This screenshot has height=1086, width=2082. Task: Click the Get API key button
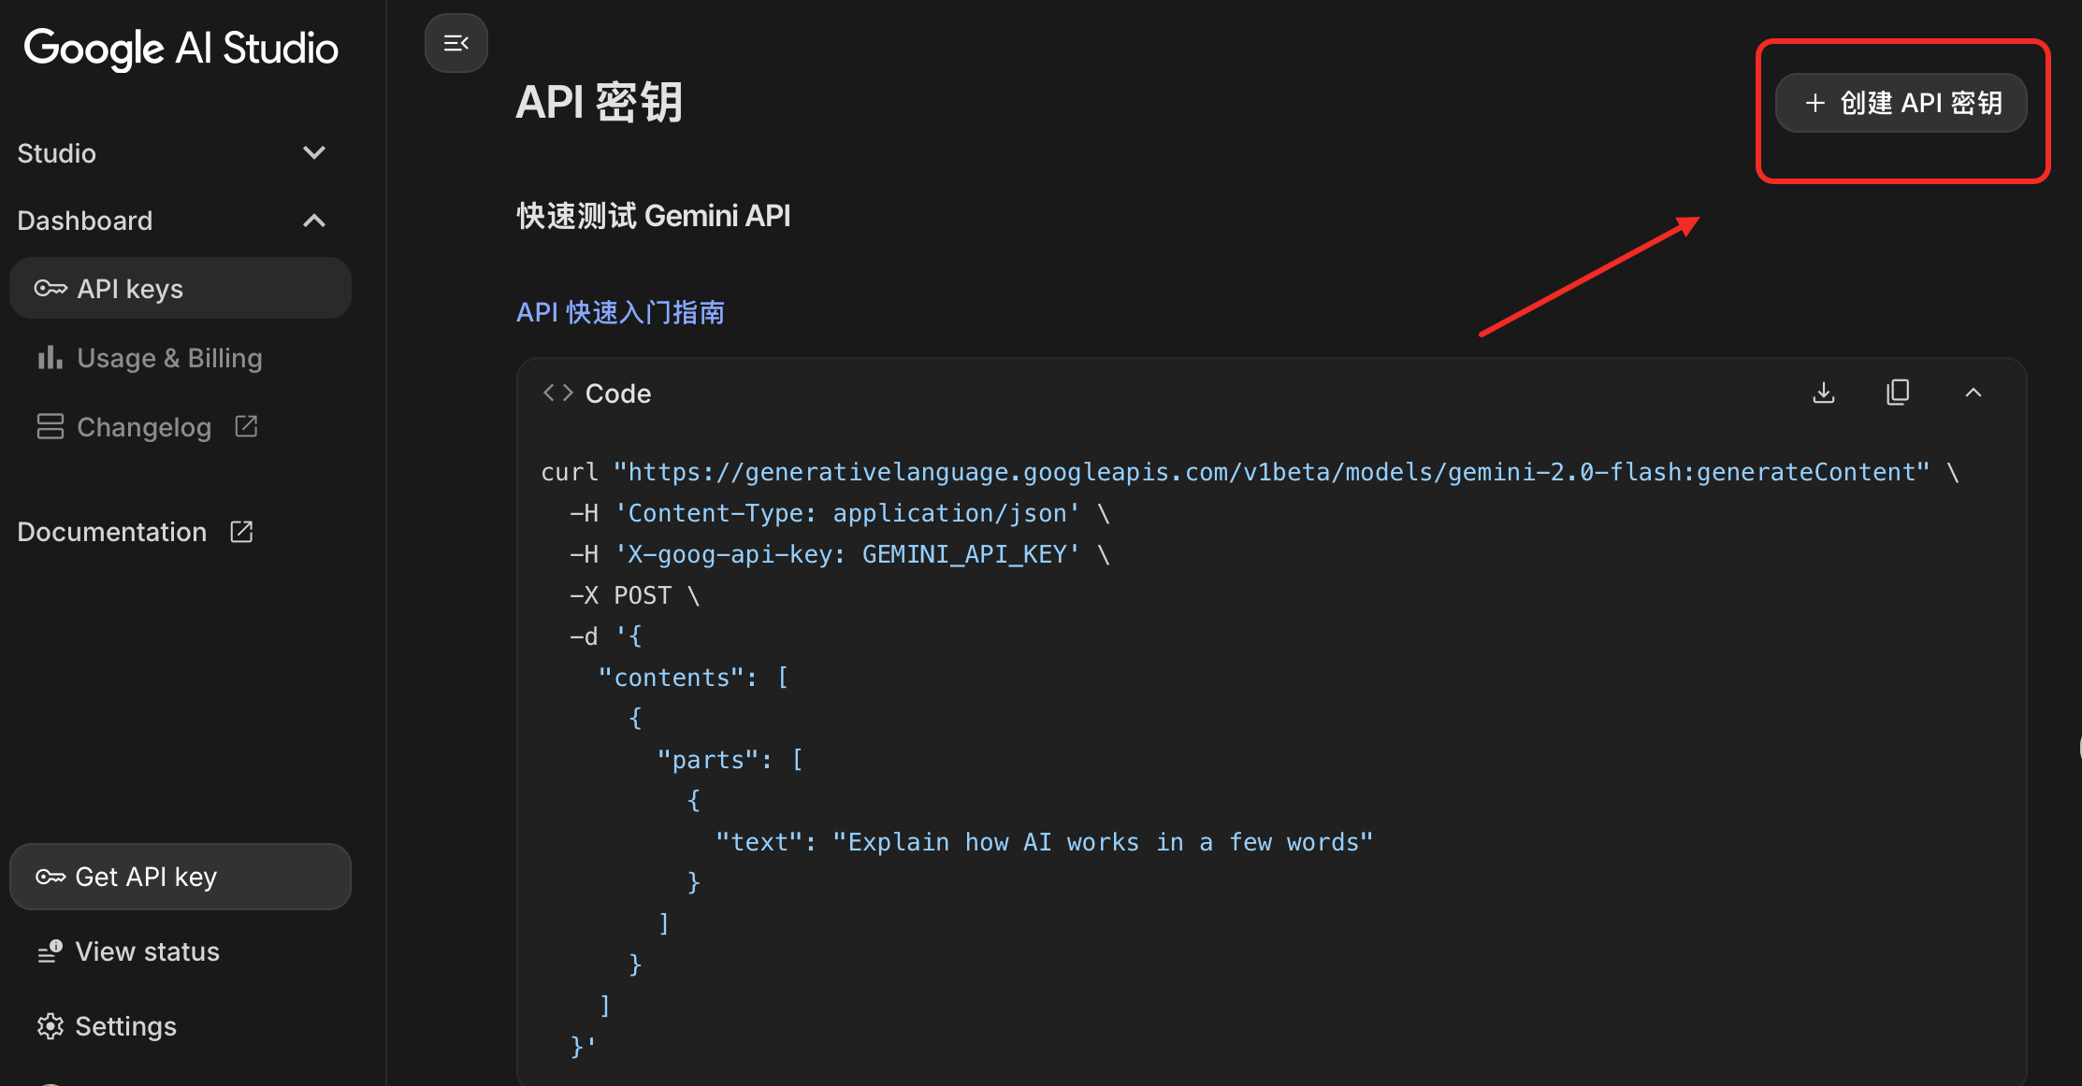pyautogui.click(x=181, y=877)
